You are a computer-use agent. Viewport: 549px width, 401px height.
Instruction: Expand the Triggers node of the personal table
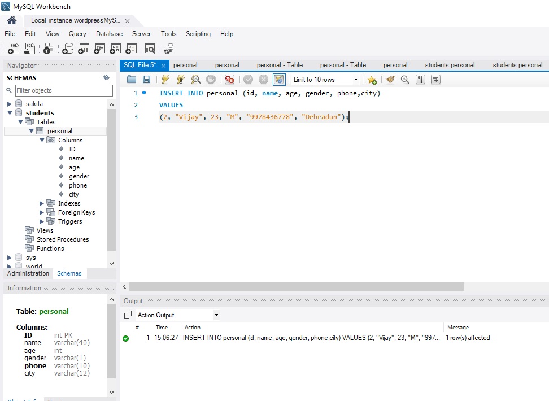tap(41, 221)
